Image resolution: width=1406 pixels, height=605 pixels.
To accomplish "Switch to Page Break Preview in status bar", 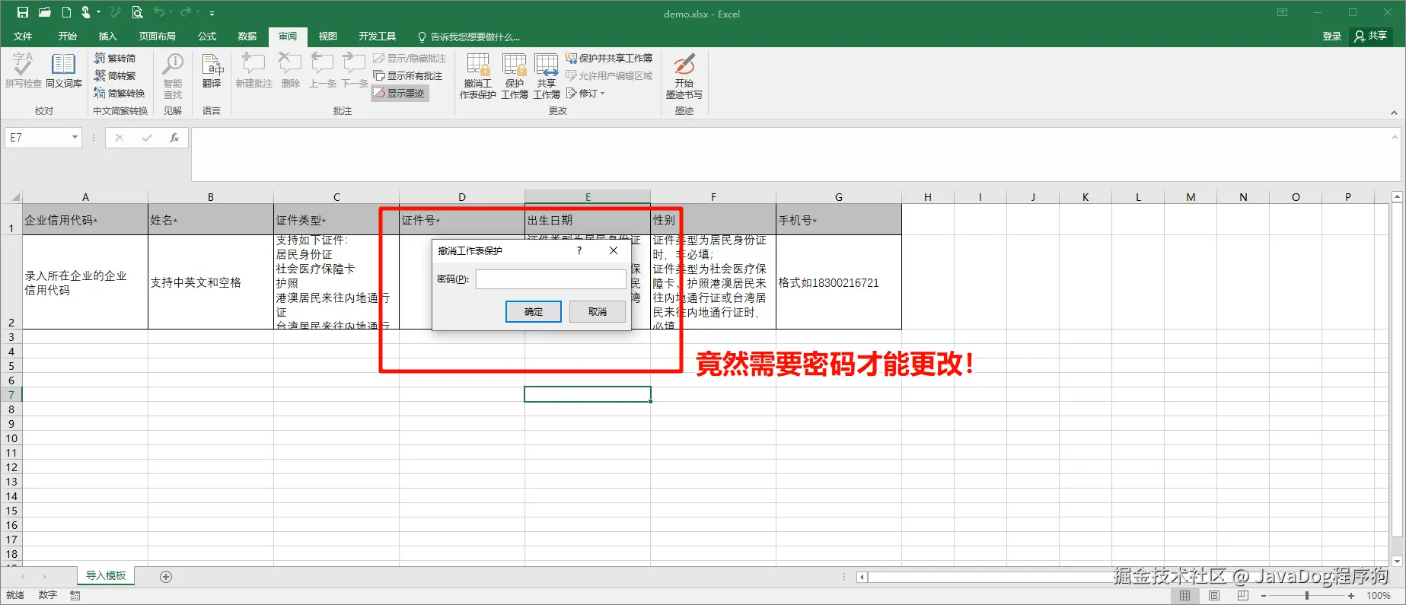I will click(1243, 596).
